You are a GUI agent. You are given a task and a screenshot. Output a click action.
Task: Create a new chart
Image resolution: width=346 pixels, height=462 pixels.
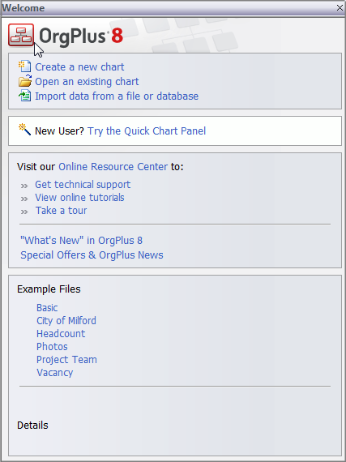pyautogui.click(x=79, y=67)
